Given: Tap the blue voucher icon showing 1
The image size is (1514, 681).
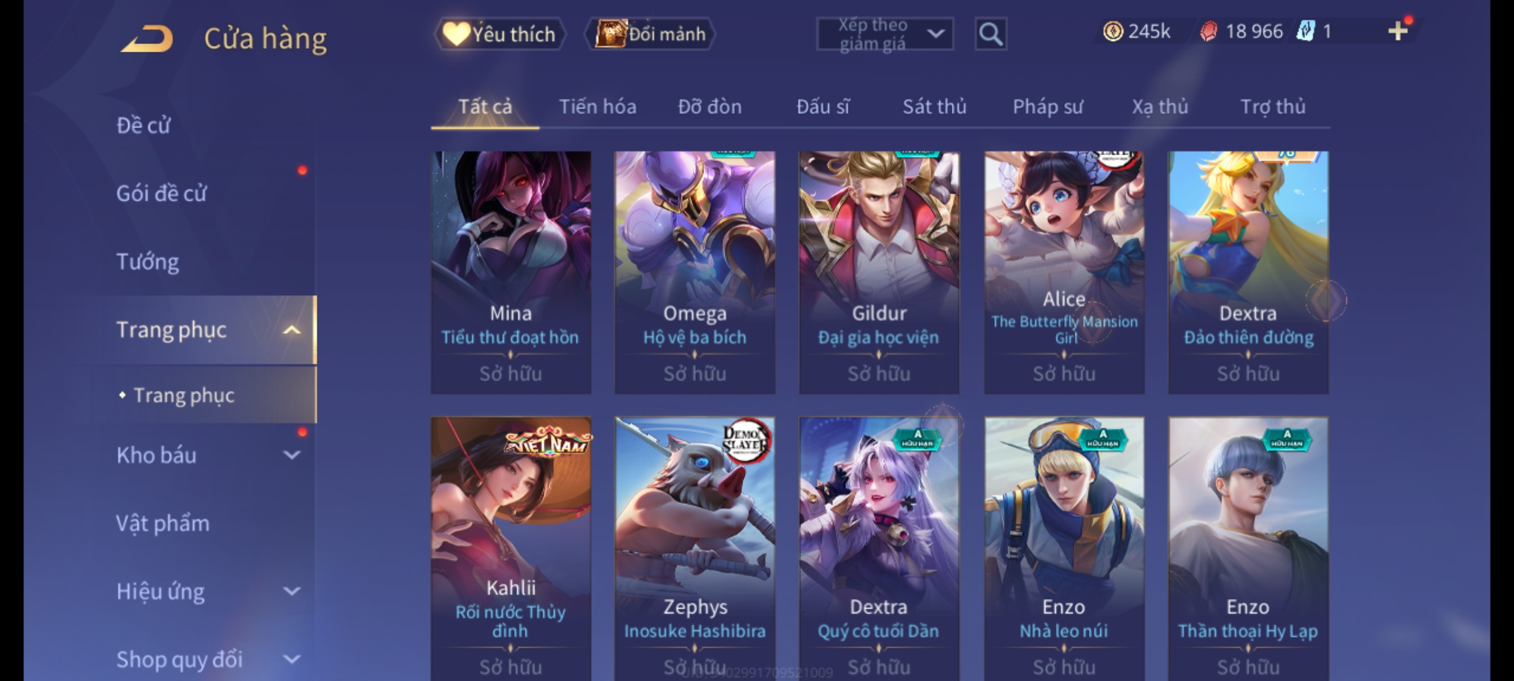Looking at the screenshot, I should tap(1305, 31).
